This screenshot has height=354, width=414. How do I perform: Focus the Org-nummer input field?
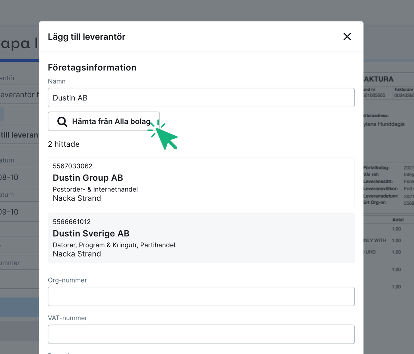201,296
